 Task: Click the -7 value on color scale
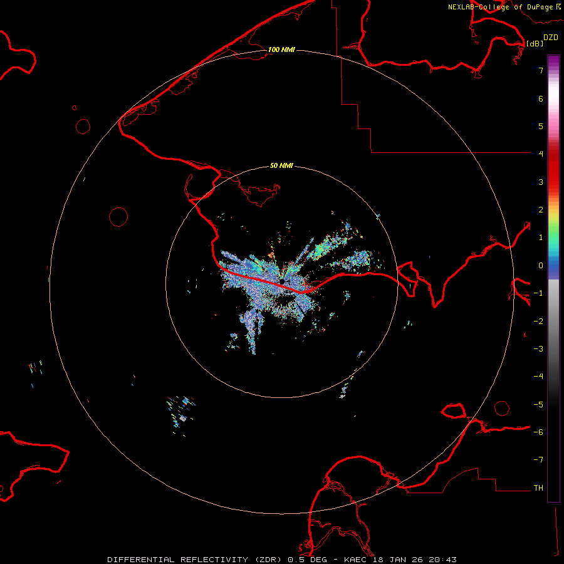pyautogui.click(x=538, y=460)
